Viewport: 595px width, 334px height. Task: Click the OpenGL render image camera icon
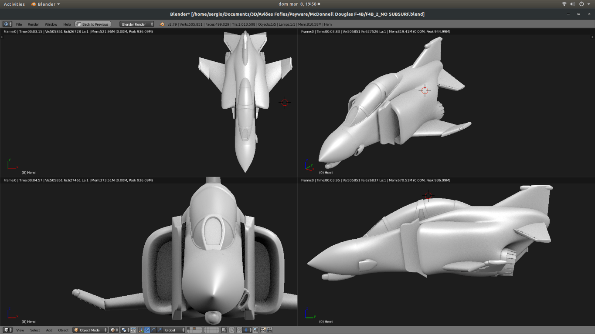[263, 330]
